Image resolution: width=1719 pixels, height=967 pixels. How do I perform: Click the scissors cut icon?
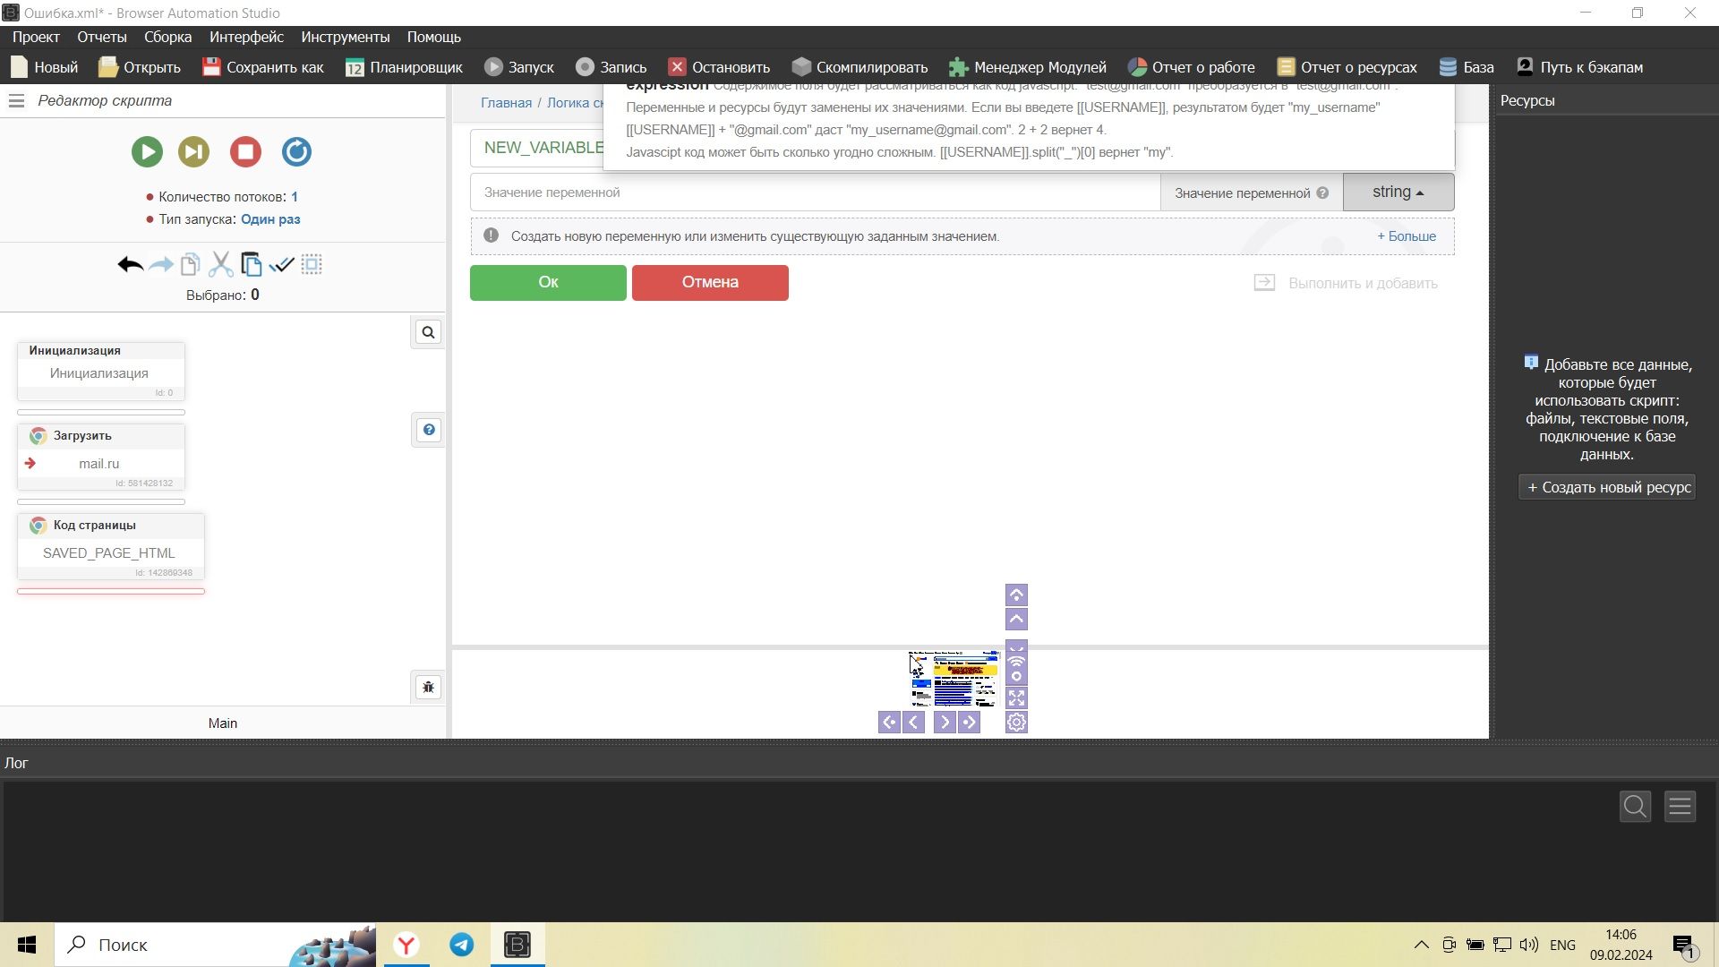[220, 265]
